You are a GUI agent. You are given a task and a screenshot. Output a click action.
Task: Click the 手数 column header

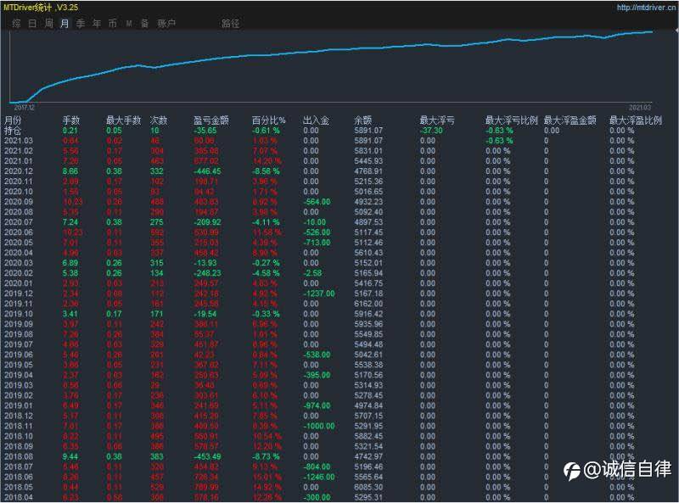(71, 120)
